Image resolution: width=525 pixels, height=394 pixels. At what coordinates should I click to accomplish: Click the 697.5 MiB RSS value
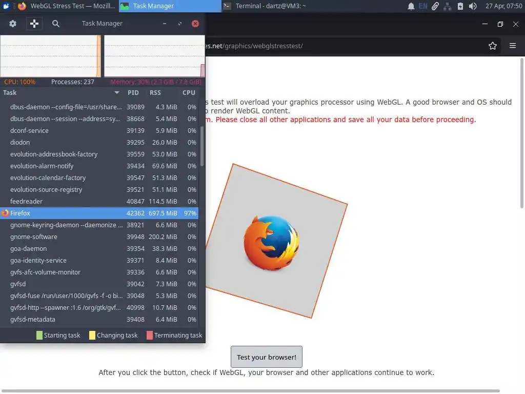tap(163, 213)
